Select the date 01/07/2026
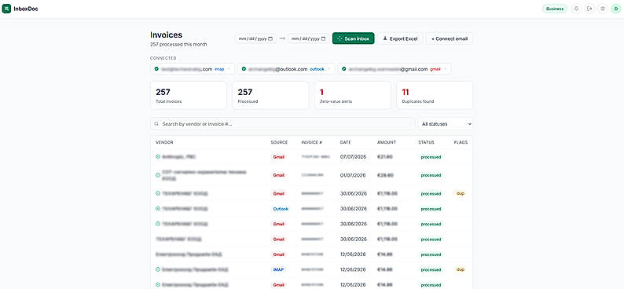 coord(354,175)
